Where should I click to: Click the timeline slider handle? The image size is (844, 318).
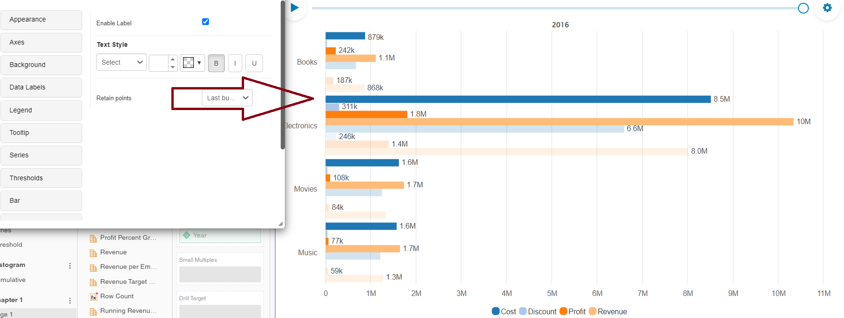(x=803, y=8)
